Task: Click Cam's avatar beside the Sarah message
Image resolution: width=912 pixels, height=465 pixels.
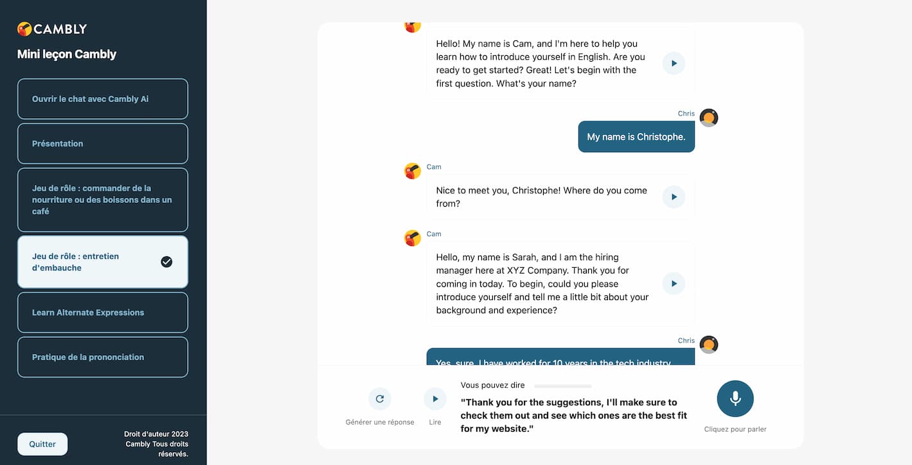Action: coord(412,238)
